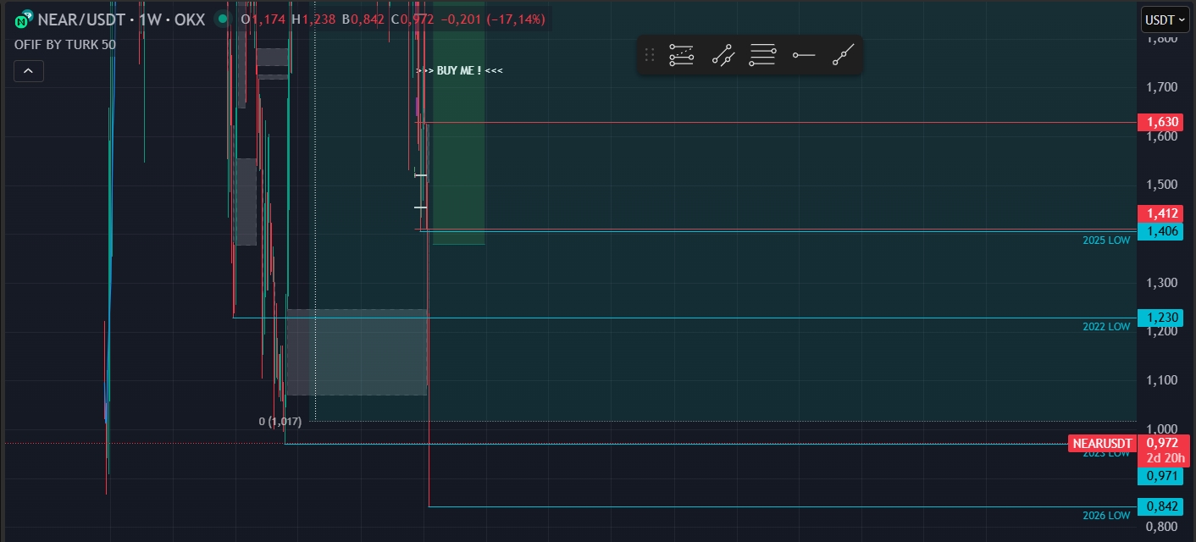
Task: Select the 2026 LOW line label
Action: click(1105, 516)
